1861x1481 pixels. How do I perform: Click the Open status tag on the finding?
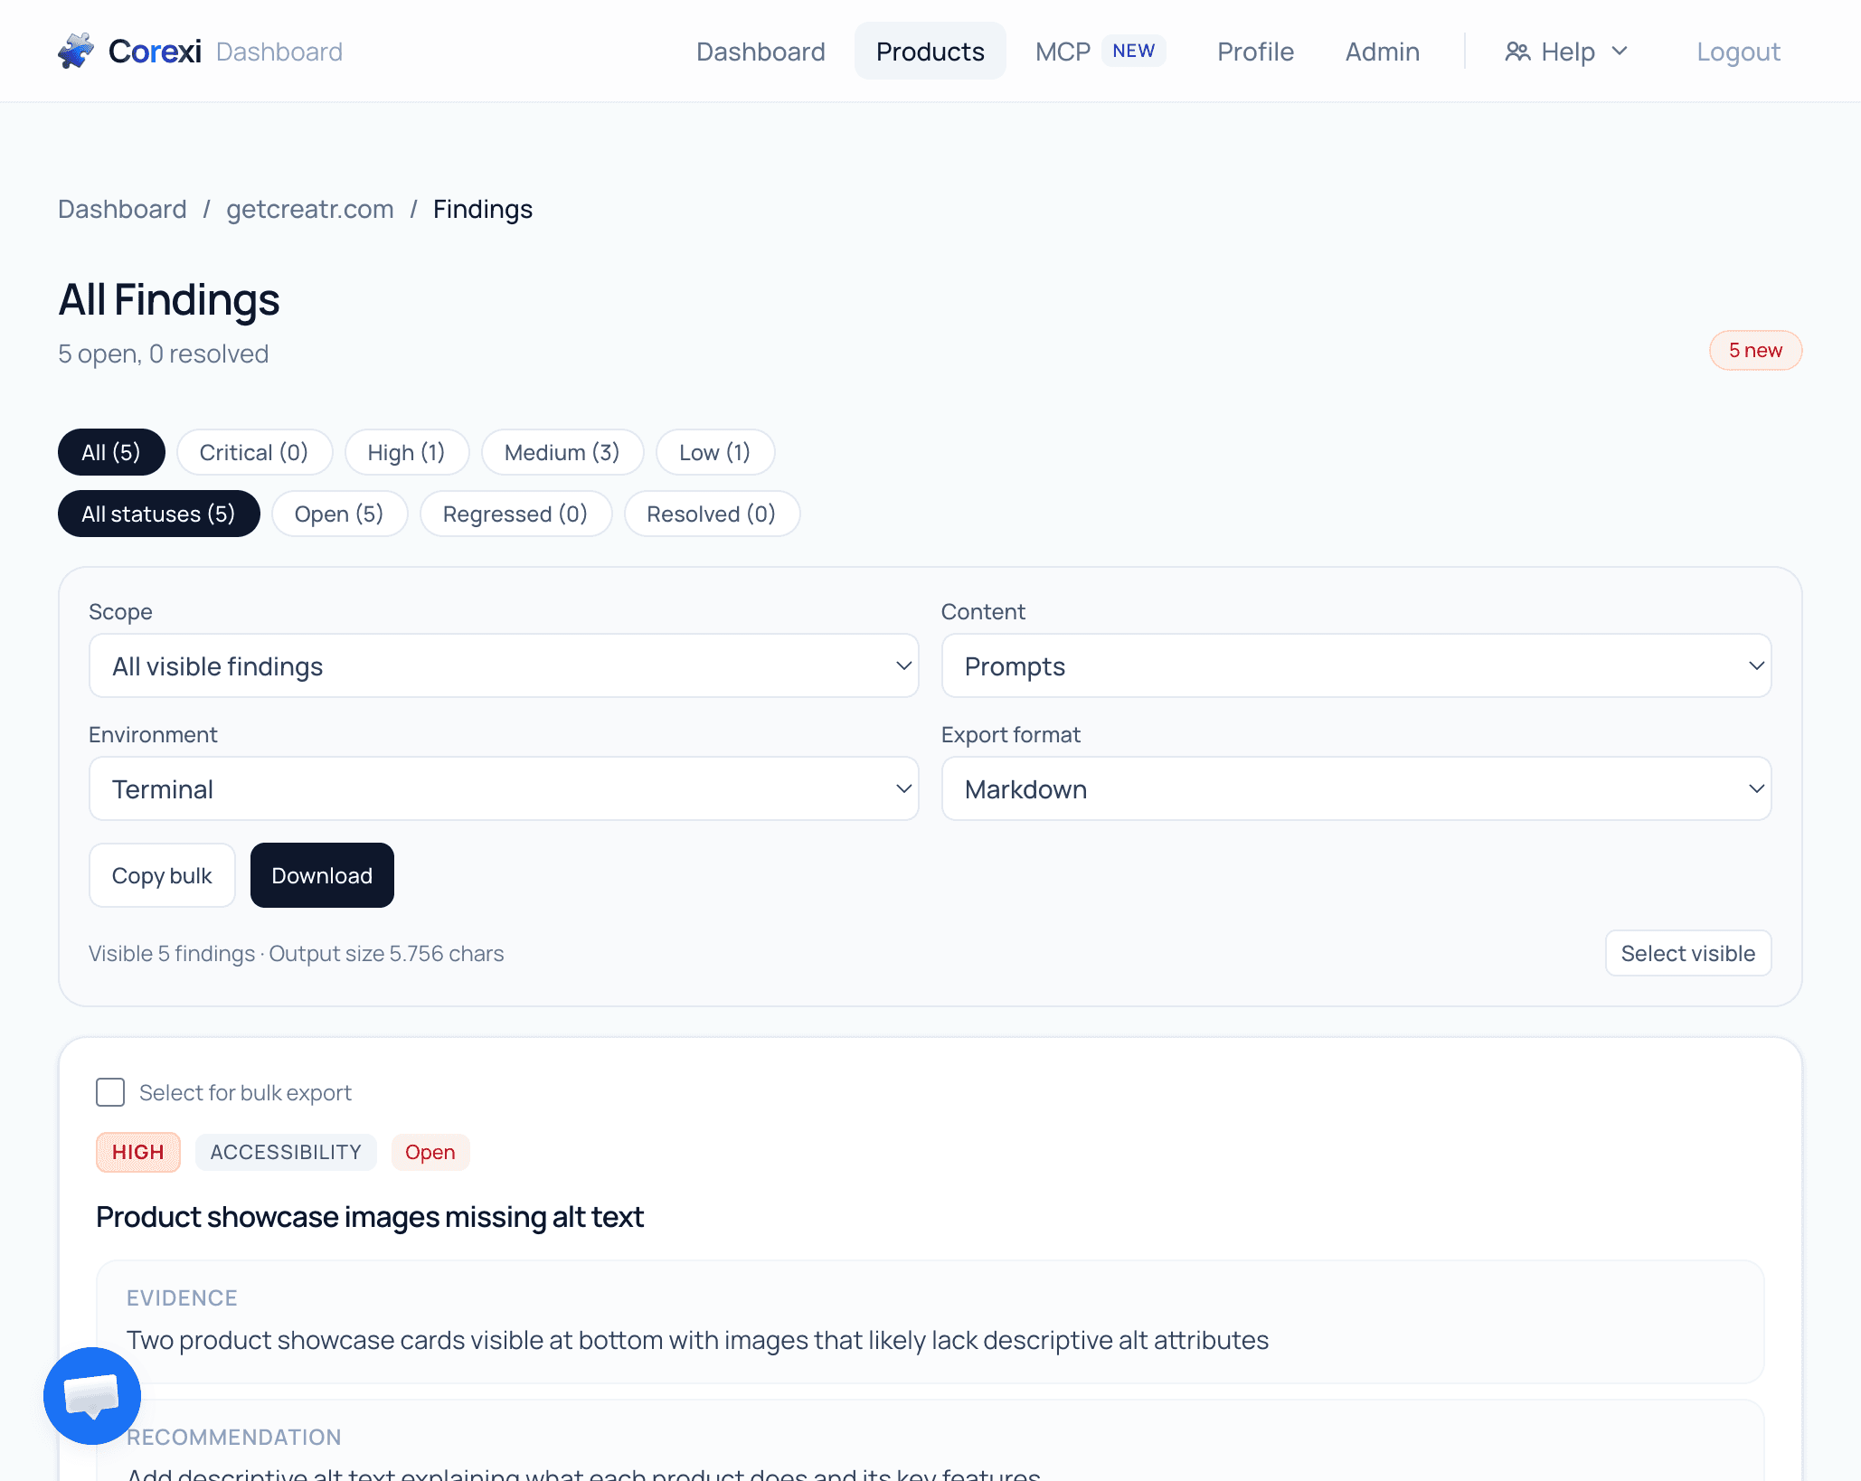click(430, 1152)
